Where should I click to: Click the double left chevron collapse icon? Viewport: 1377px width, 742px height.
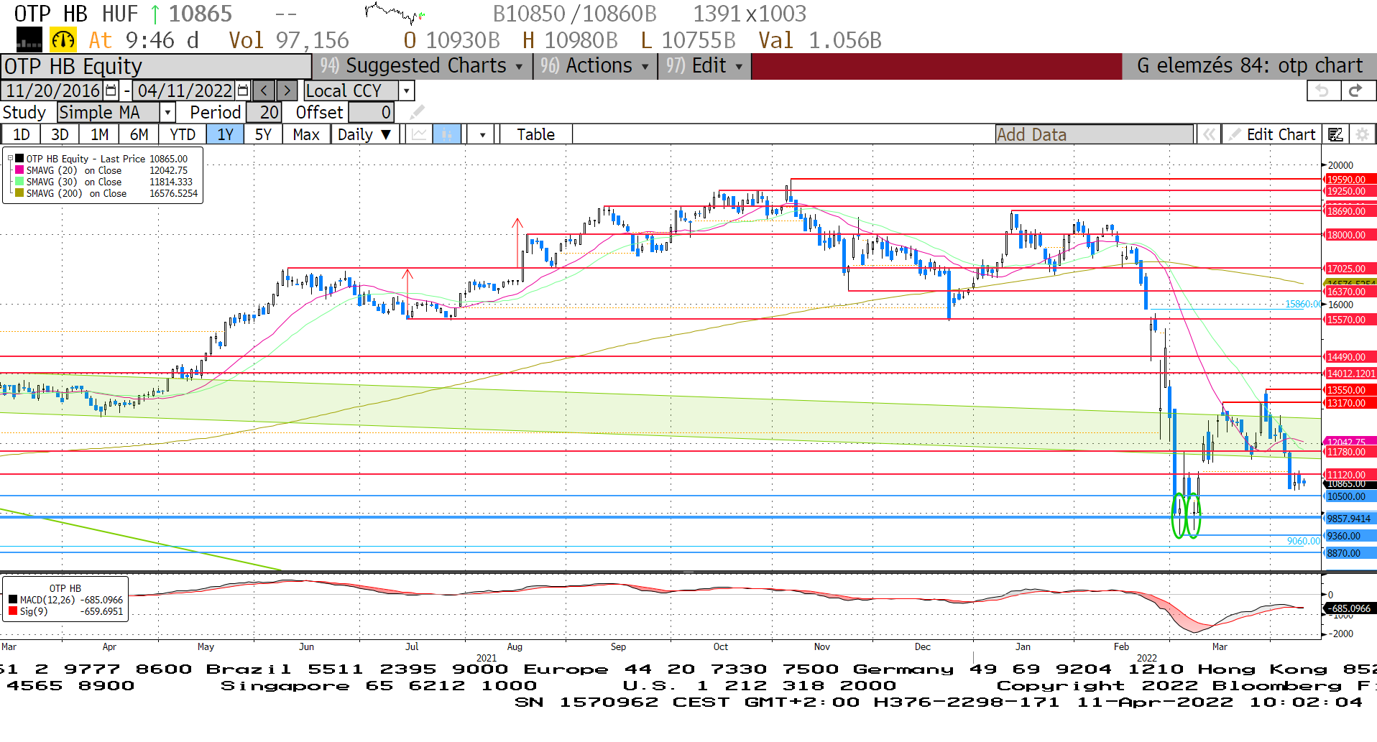(1210, 134)
